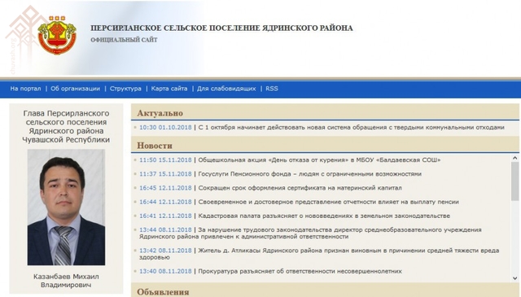Click the photo of Казанбаев Михаил Владимирович

coord(66,207)
